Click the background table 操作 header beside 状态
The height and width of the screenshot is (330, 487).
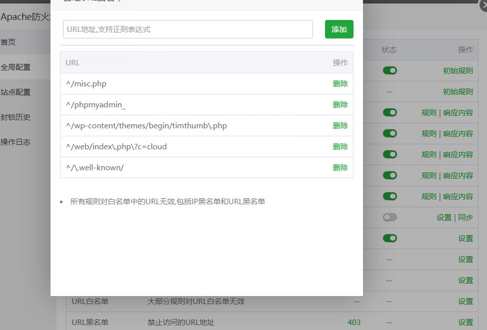click(x=465, y=49)
